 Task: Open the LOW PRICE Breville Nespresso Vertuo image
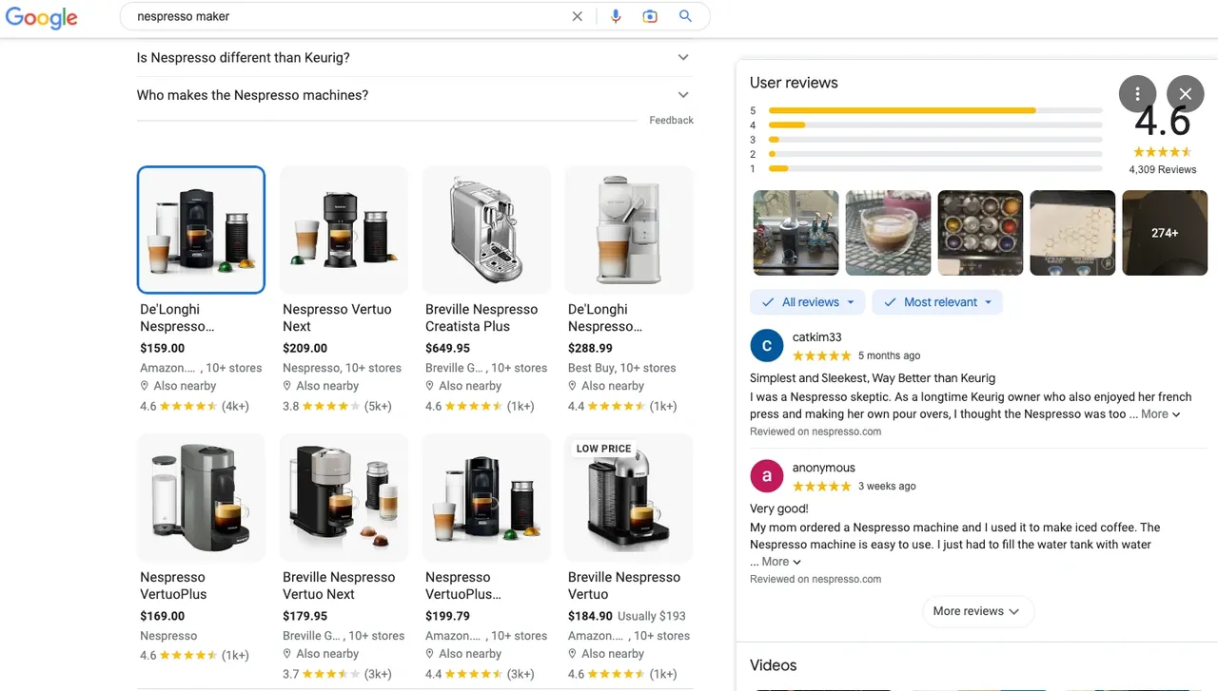click(629, 498)
